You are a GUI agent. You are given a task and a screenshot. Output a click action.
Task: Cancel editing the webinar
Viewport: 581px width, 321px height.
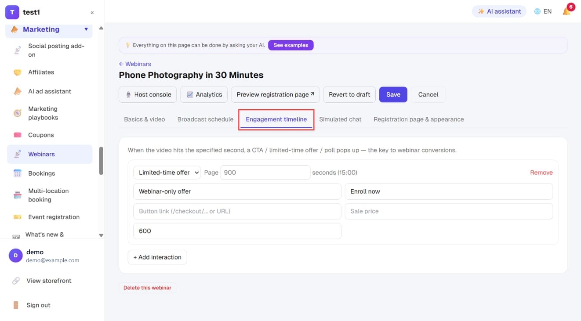(x=428, y=94)
